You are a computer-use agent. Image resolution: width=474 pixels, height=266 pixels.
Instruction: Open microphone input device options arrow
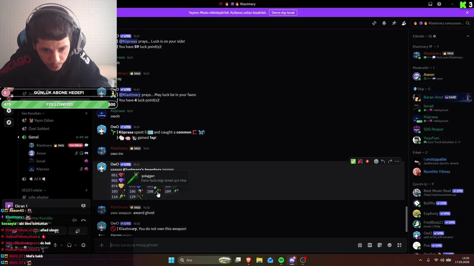coord(61,245)
